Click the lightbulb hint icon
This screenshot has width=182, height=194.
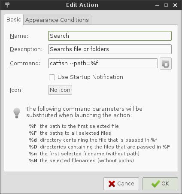[x=17, y=113]
